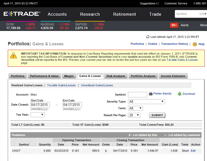Click the Transaction History link

point(175,44)
